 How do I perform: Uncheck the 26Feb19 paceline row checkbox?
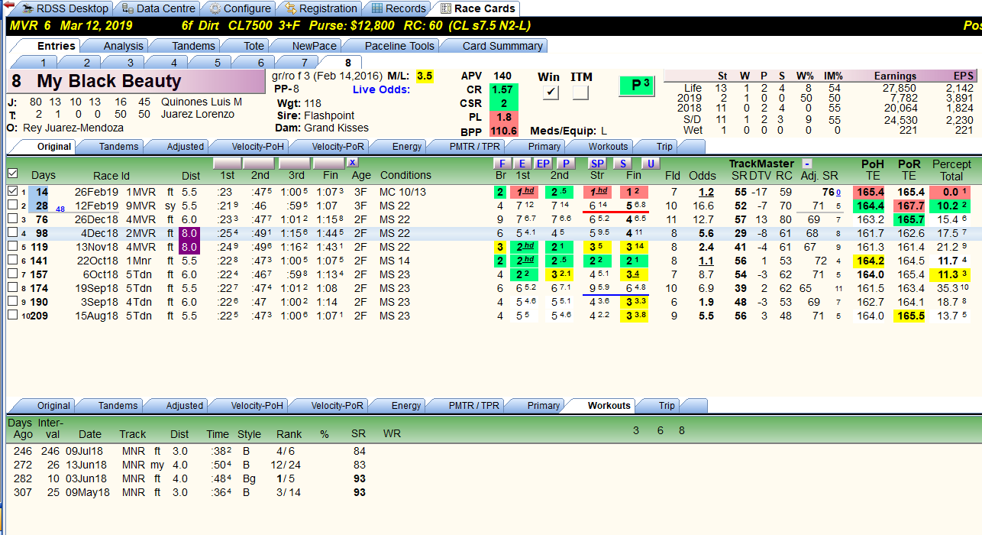click(x=12, y=191)
